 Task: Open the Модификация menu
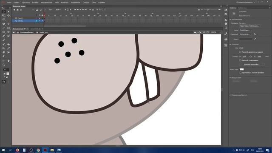click(46, 3)
